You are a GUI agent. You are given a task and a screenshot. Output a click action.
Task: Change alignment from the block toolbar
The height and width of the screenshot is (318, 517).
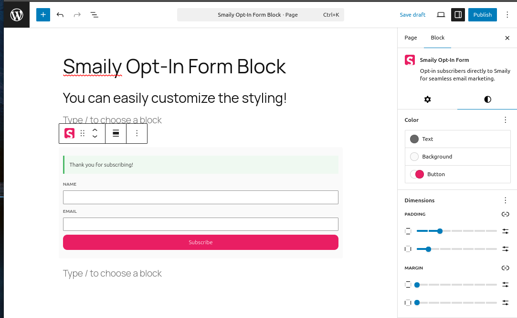click(x=116, y=134)
